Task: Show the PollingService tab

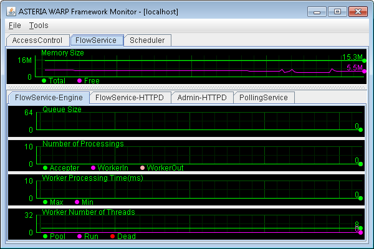Action: (264, 98)
